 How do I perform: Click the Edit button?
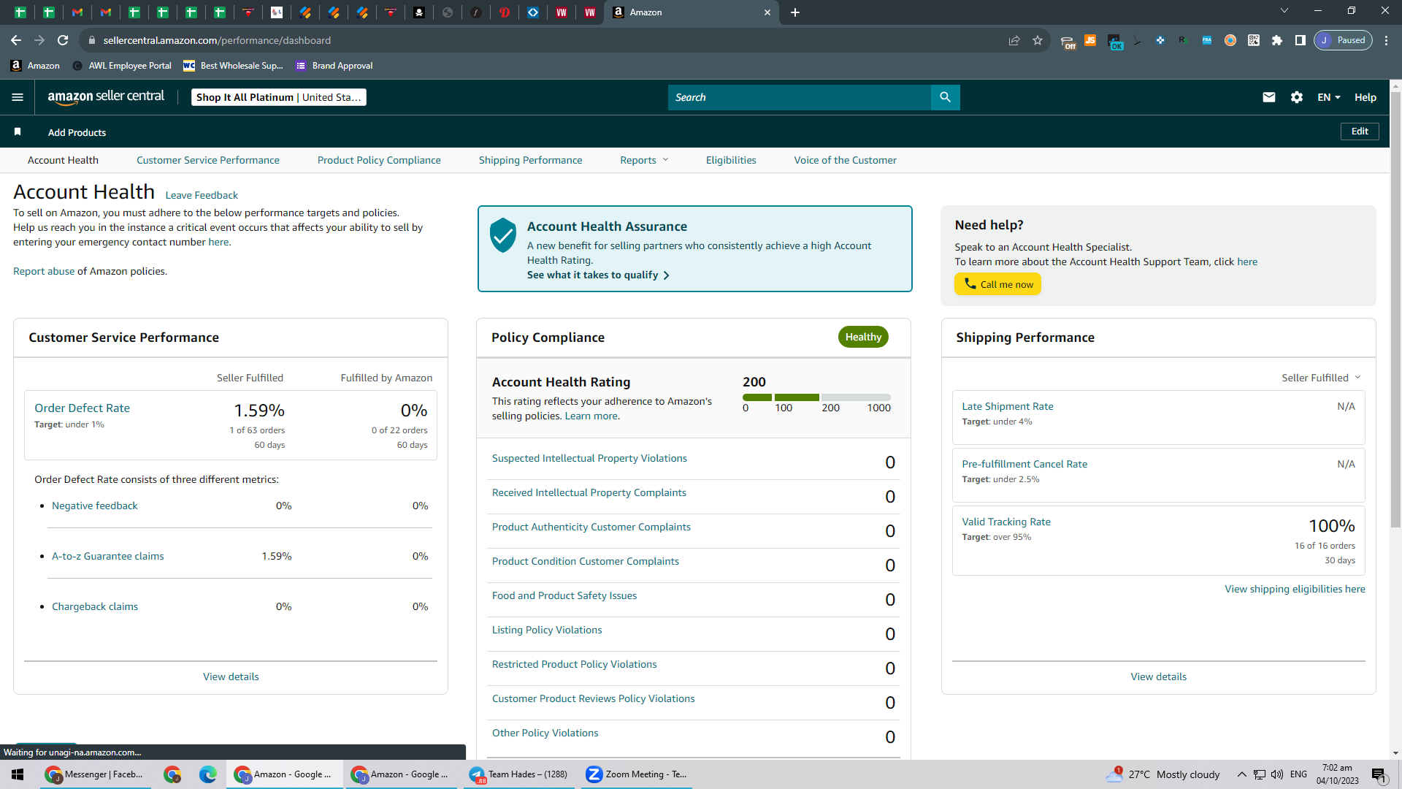point(1360,131)
